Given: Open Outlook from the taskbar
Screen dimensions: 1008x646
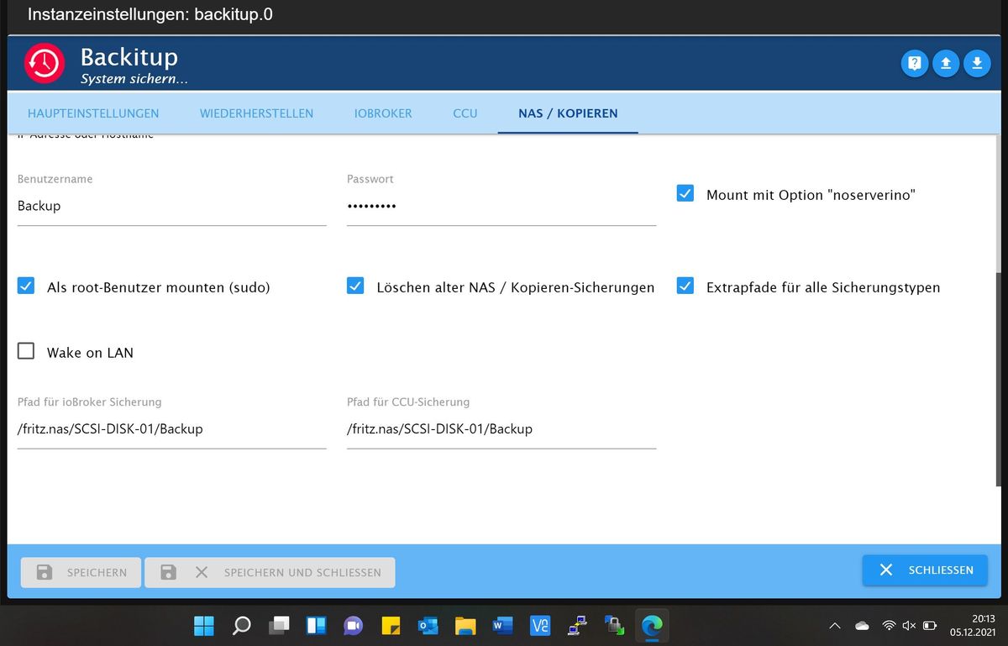Looking at the screenshot, I should pos(428,625).
